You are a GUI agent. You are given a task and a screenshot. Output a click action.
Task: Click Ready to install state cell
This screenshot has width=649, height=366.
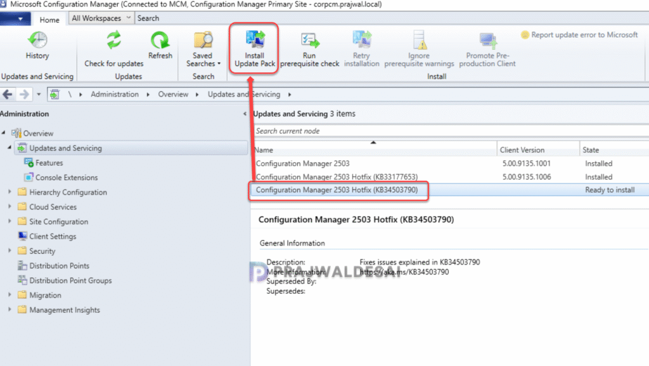click(610, 190)
